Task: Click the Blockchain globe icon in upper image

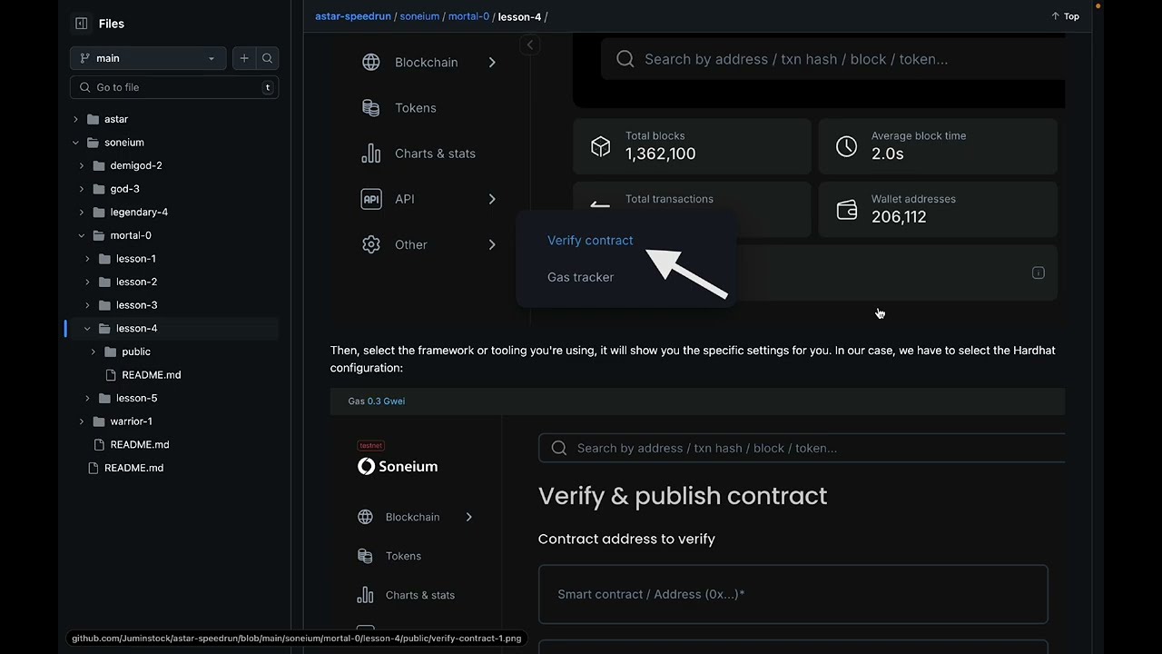Action: 371,63
